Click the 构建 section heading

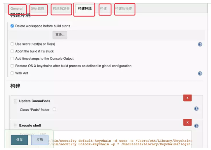click(x=15, y=86)
